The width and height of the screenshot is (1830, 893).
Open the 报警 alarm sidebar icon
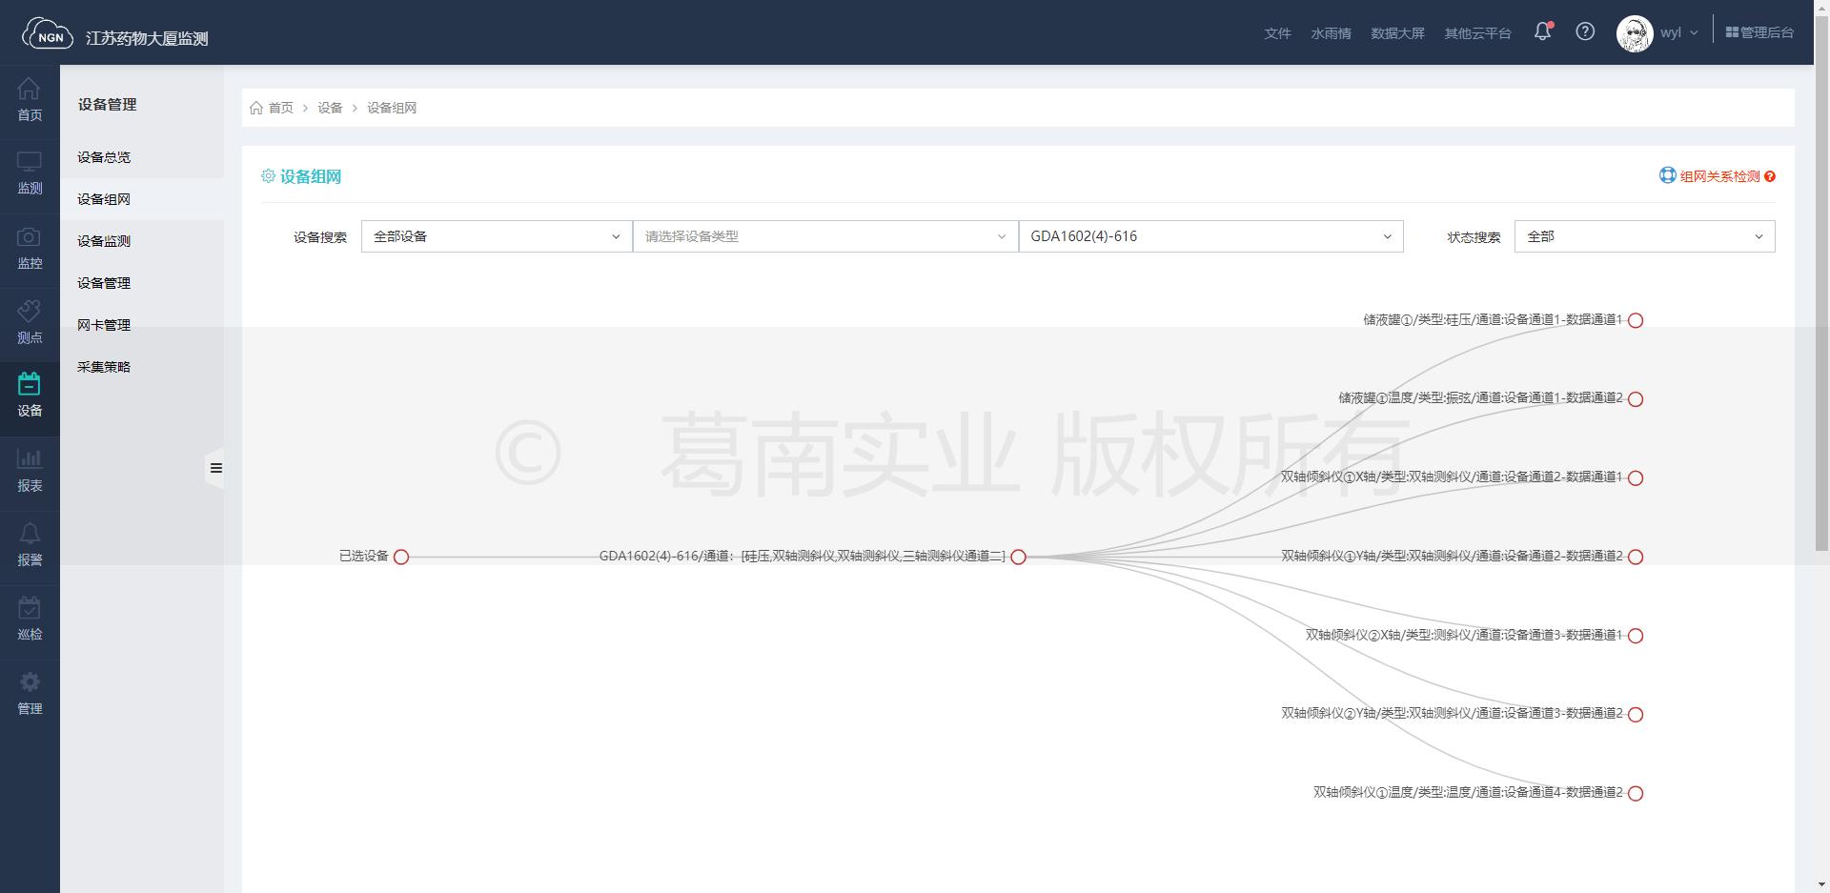click(x=30, y=545)
